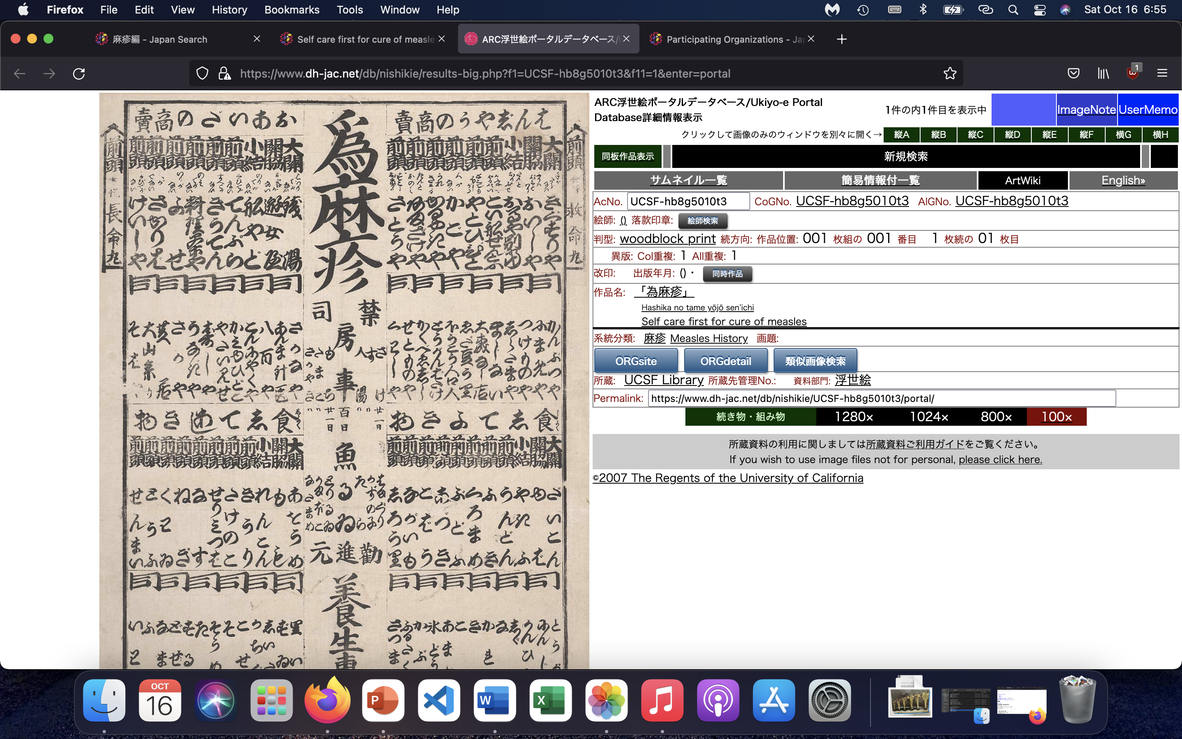Click the Firefox reload page icon

coord(79,74)
